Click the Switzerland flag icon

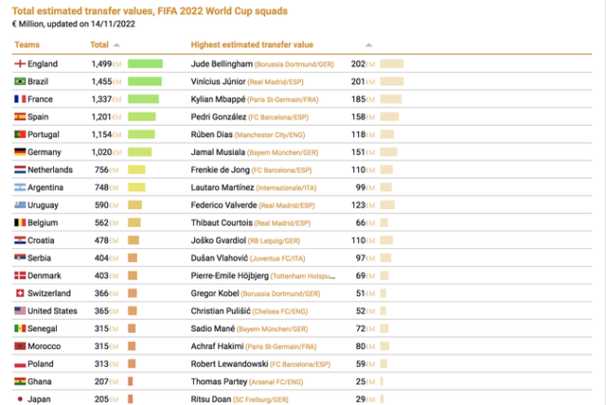click(20, 293)
